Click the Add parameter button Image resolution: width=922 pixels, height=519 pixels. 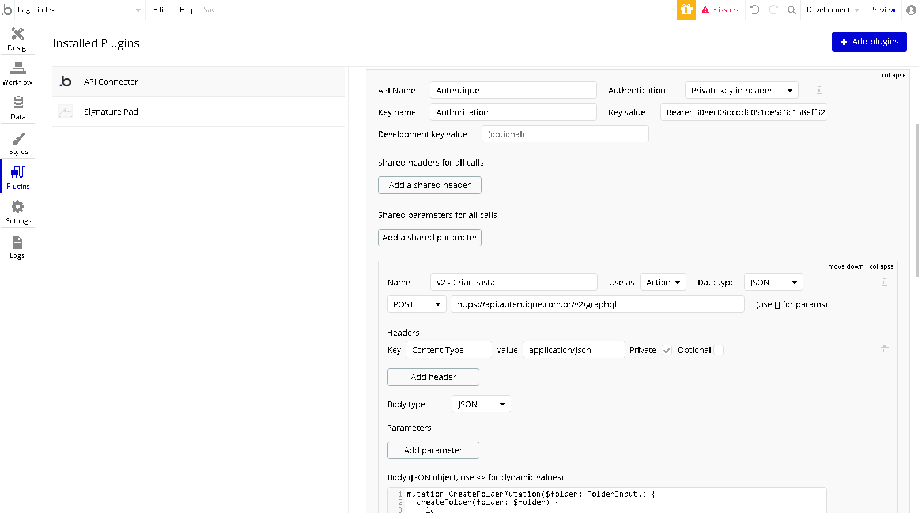[433, 450]
